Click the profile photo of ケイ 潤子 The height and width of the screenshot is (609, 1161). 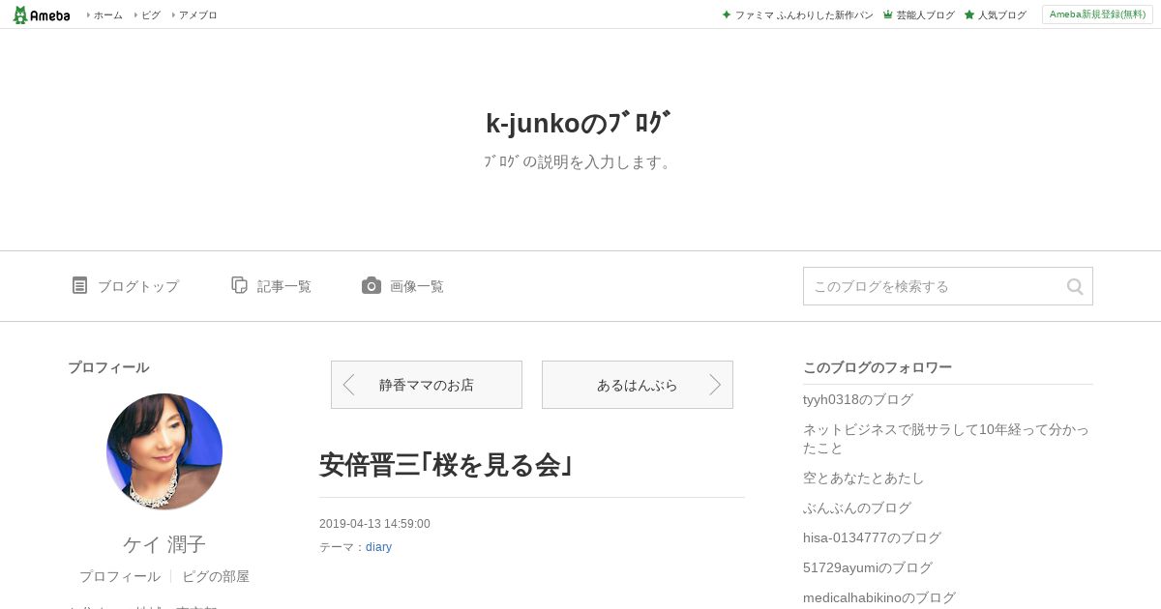click(164, 451)
